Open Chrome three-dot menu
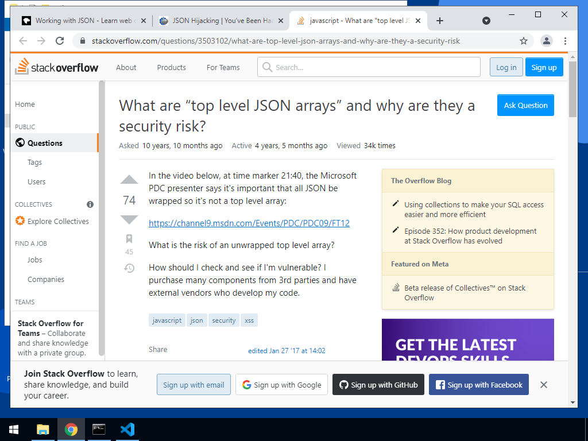The height and width of the screenshot is (441, 588). point(565,41)
